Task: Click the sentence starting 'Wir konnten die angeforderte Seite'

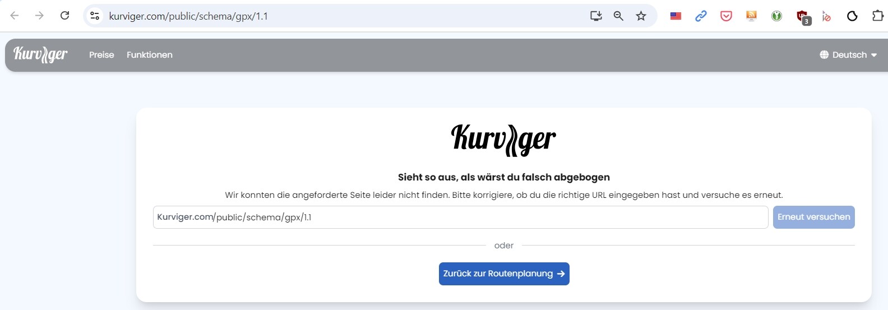Action: (x=503, y=195)
